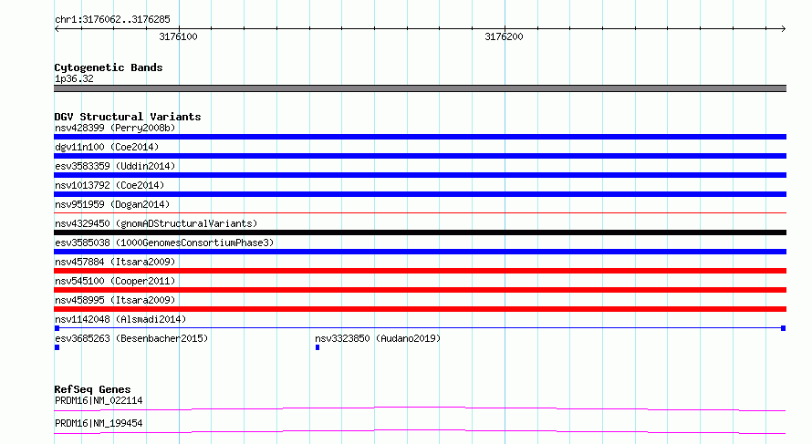Open the nsv1142048 (Alsmadi2014) variant label
This screenshot has height=444, width=812.
[120, 319]
